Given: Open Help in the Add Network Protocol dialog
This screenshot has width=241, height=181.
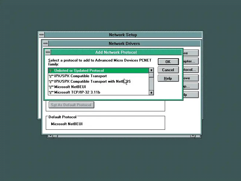Looking at the screenshot, I should point(168,78).
